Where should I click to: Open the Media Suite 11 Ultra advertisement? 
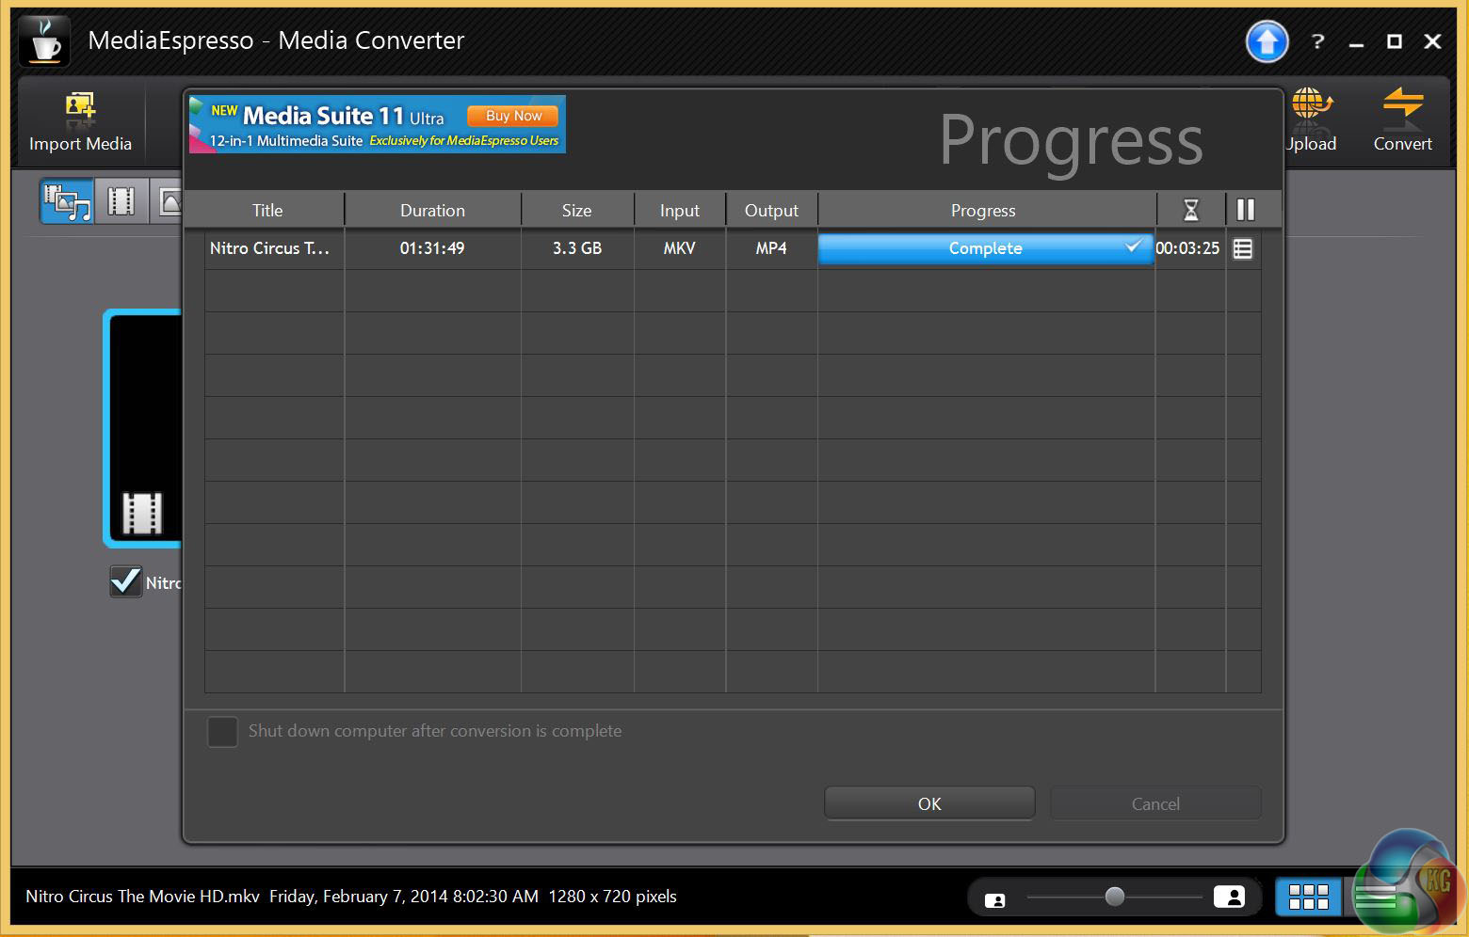(x=377, y=123)
